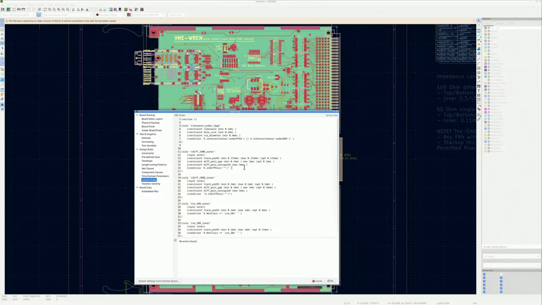This screenshot has width=542, height=305.
Task: Toggle visibility of Top Solder layer
Action: pyautogui.click(x=489, y=86)
